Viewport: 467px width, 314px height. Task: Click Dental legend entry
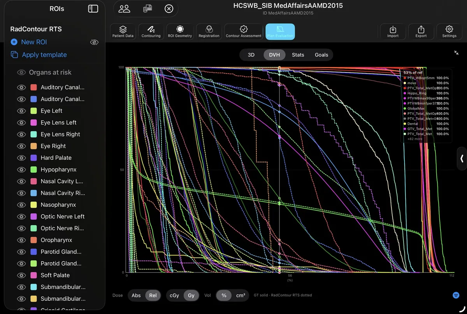[426, 123]
